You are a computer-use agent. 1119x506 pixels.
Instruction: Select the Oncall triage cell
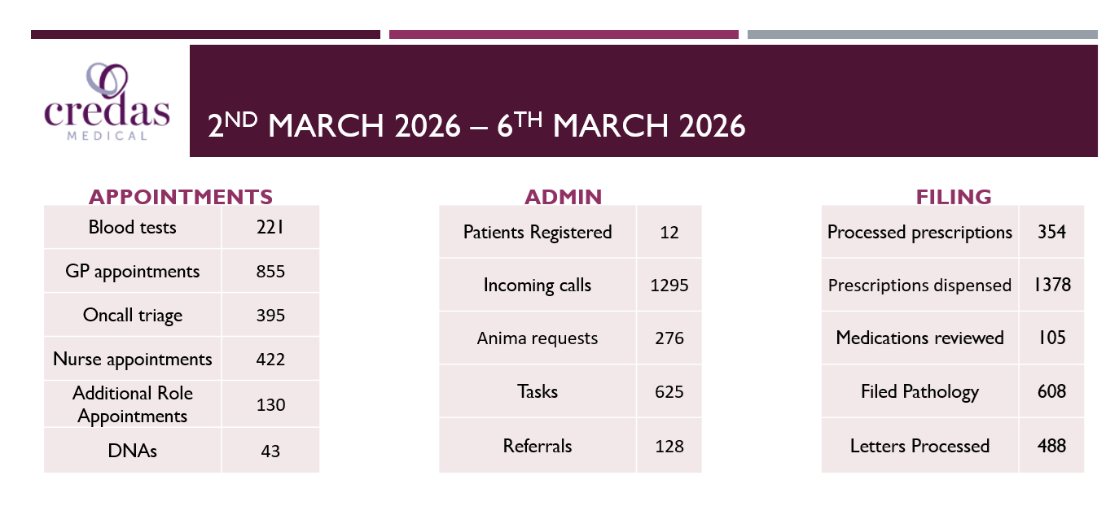[133, 315]
